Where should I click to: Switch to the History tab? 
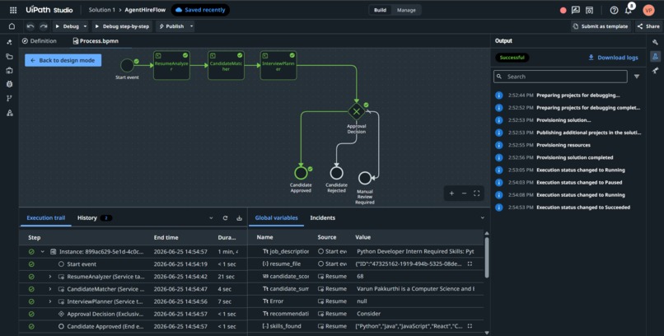click(x=95, y=218)
